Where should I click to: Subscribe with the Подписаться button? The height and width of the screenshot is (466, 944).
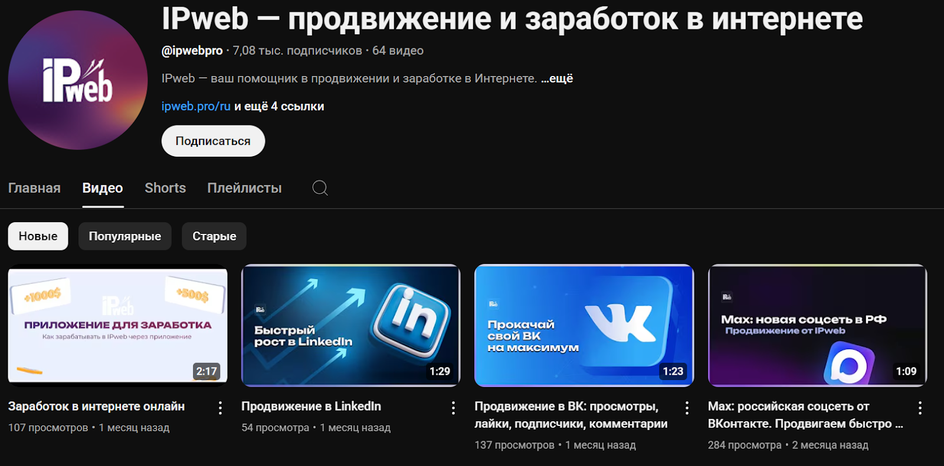[213, 141]
